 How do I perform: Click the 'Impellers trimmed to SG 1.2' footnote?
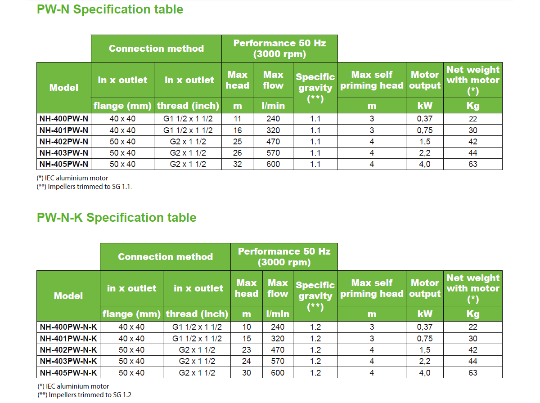click(85, 395)
